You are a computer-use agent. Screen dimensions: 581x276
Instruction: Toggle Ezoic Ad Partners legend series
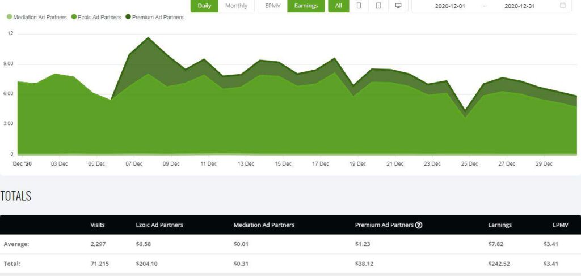tap(96, 17)
